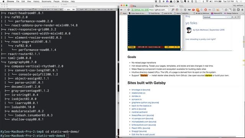Click the red oval extension icon
Viewport: 245px width, 138px height.
193,10
